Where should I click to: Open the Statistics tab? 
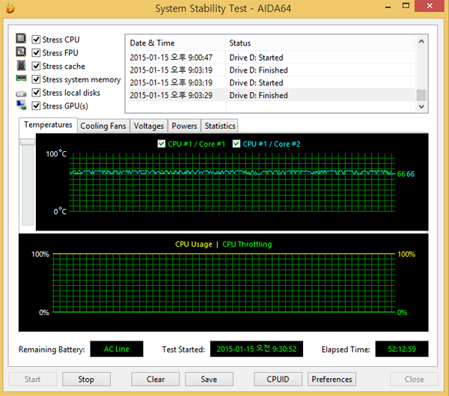pyautogui.click(x=220, y=126)
